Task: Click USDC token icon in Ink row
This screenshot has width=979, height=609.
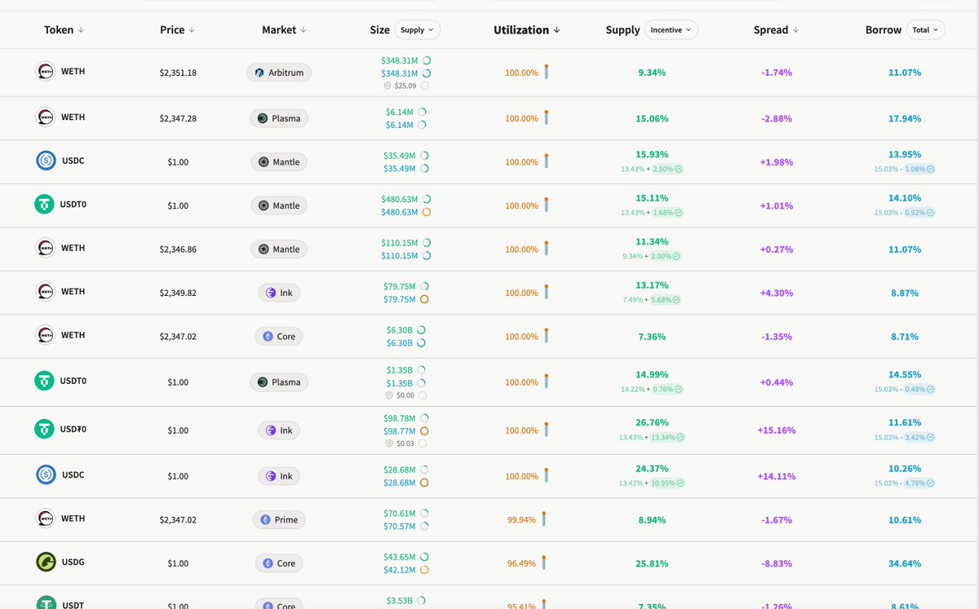Action: point(46,474)
